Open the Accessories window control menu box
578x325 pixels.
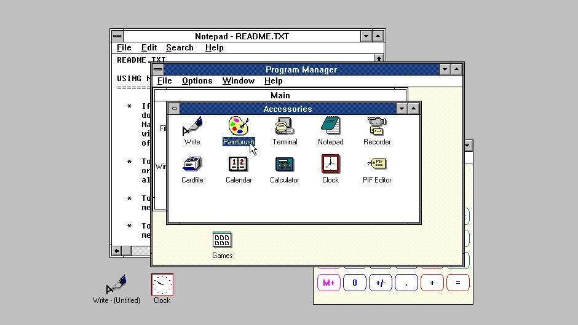(x=174, y=109)
